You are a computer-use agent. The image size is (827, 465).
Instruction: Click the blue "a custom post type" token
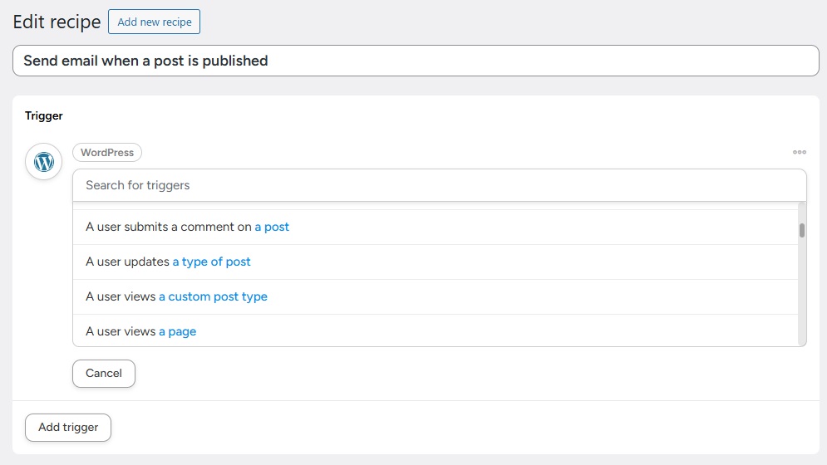pyautogui.click(x=213, y=296)
